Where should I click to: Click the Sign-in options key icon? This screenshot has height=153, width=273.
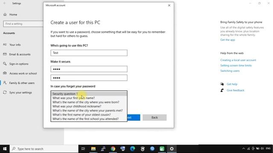pyautogui.click(x=5, y=64)
